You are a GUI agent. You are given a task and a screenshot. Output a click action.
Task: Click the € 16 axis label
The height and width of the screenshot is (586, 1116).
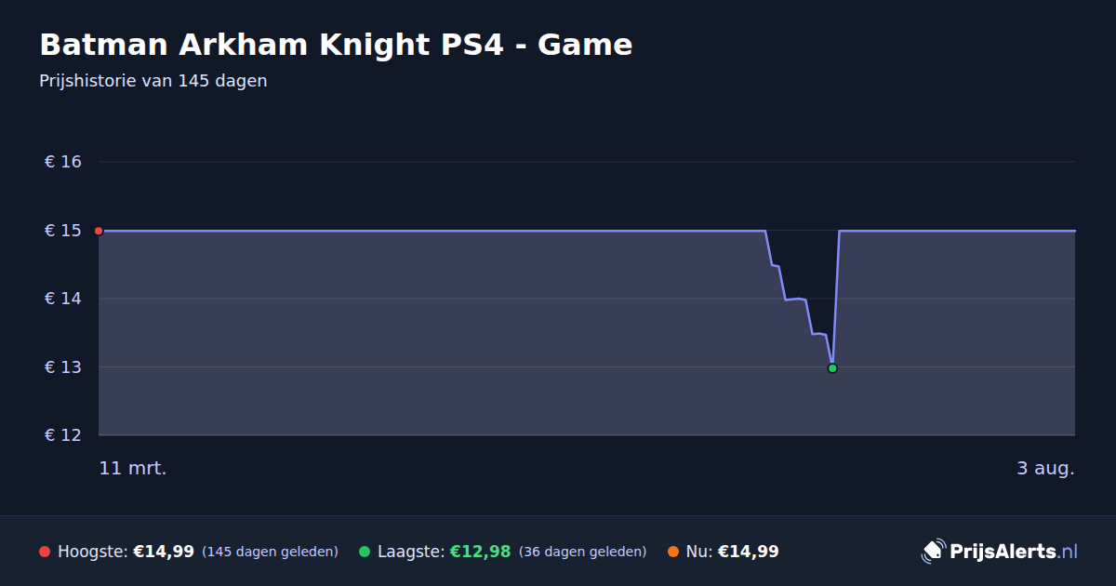[63, 162]
